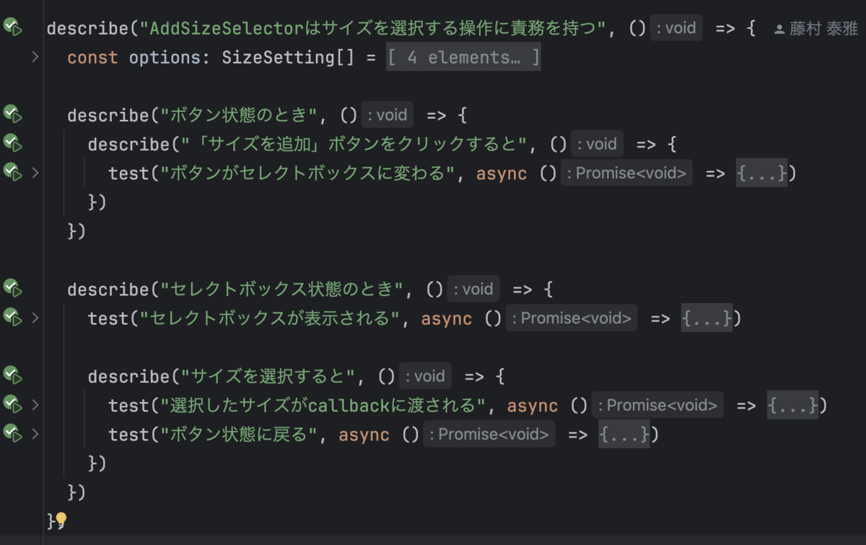Click the Promise<void> hint on "ボタン状態に戻る" test

click(x=489, y=435)
